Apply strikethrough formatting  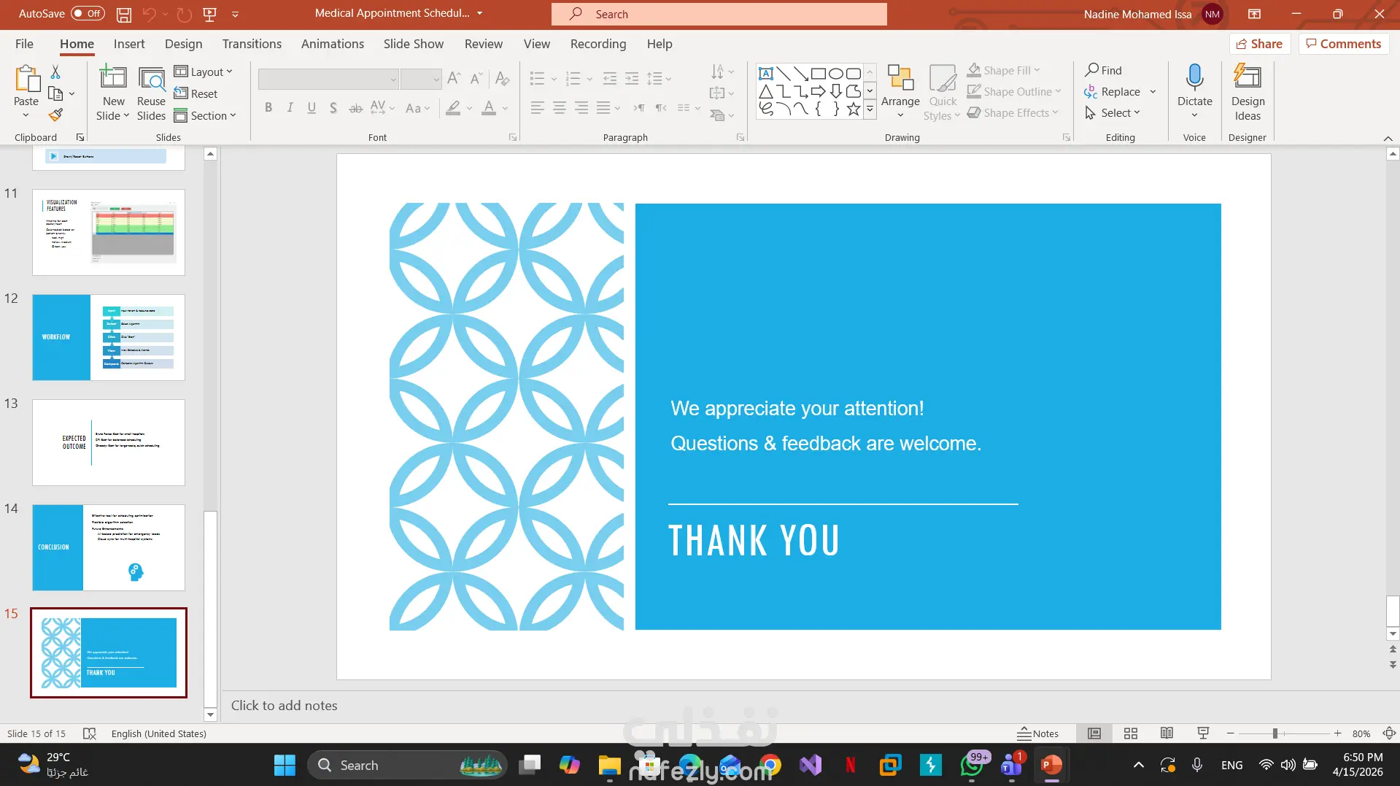pyautogui.click(x=355, y=108)
